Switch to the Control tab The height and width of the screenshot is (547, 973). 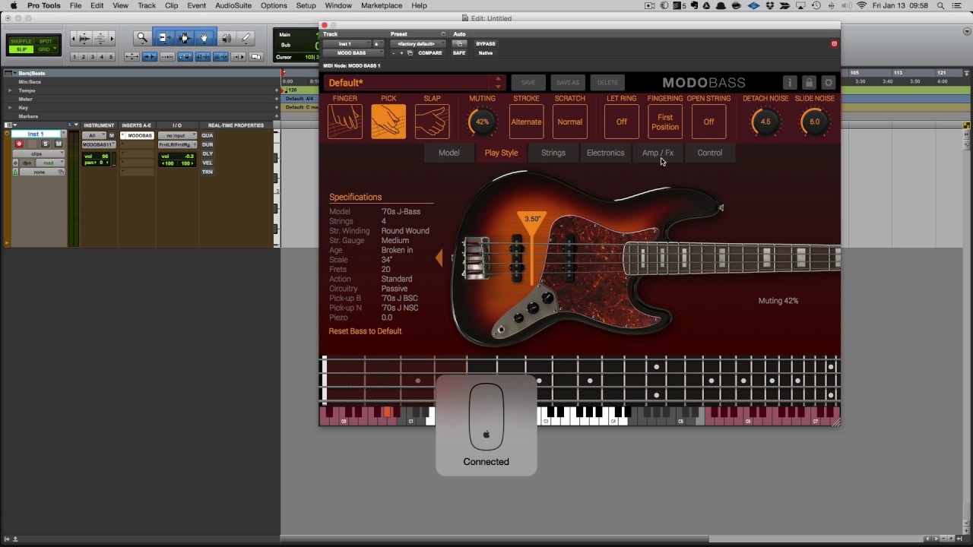(710, 153)
